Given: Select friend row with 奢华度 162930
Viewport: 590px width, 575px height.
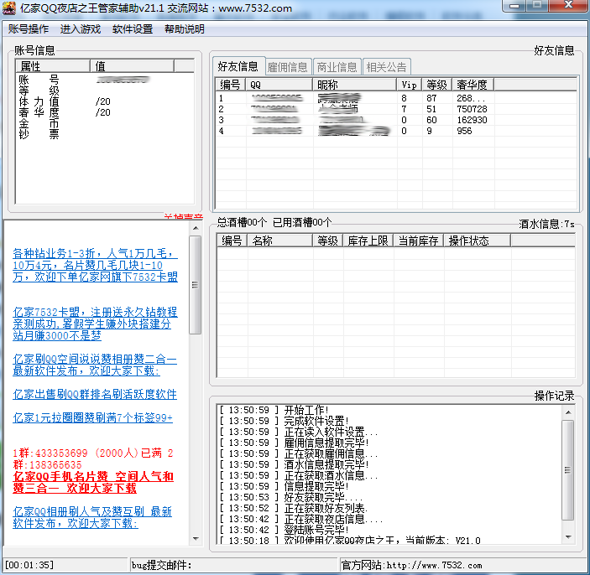Looking at the screenshot, I should [x=396, y=120].
